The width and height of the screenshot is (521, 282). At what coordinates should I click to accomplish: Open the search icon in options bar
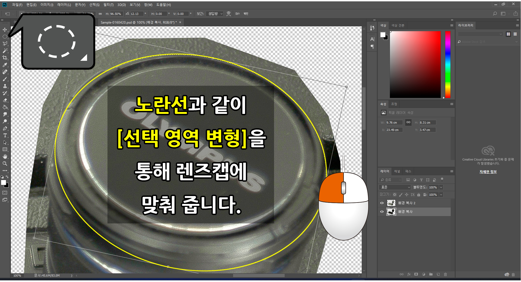click(x=495, y=14)
